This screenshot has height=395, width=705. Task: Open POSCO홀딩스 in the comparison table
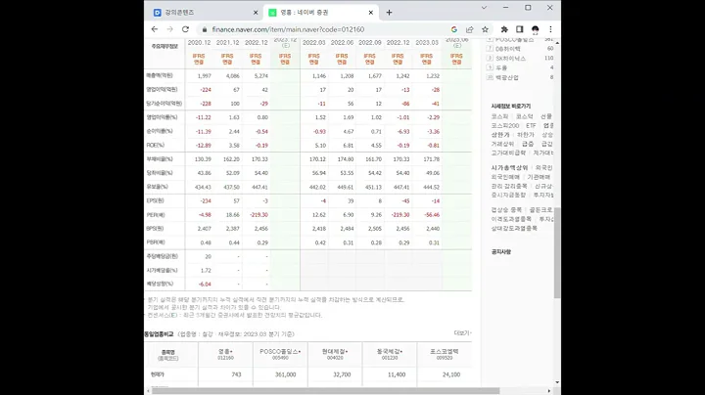(280, 351)
